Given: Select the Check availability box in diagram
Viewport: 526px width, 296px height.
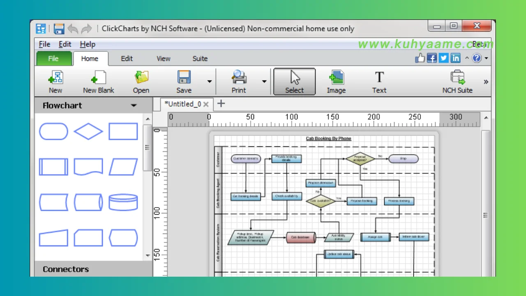Looking at the screenshot, I should tap(287, 196).
